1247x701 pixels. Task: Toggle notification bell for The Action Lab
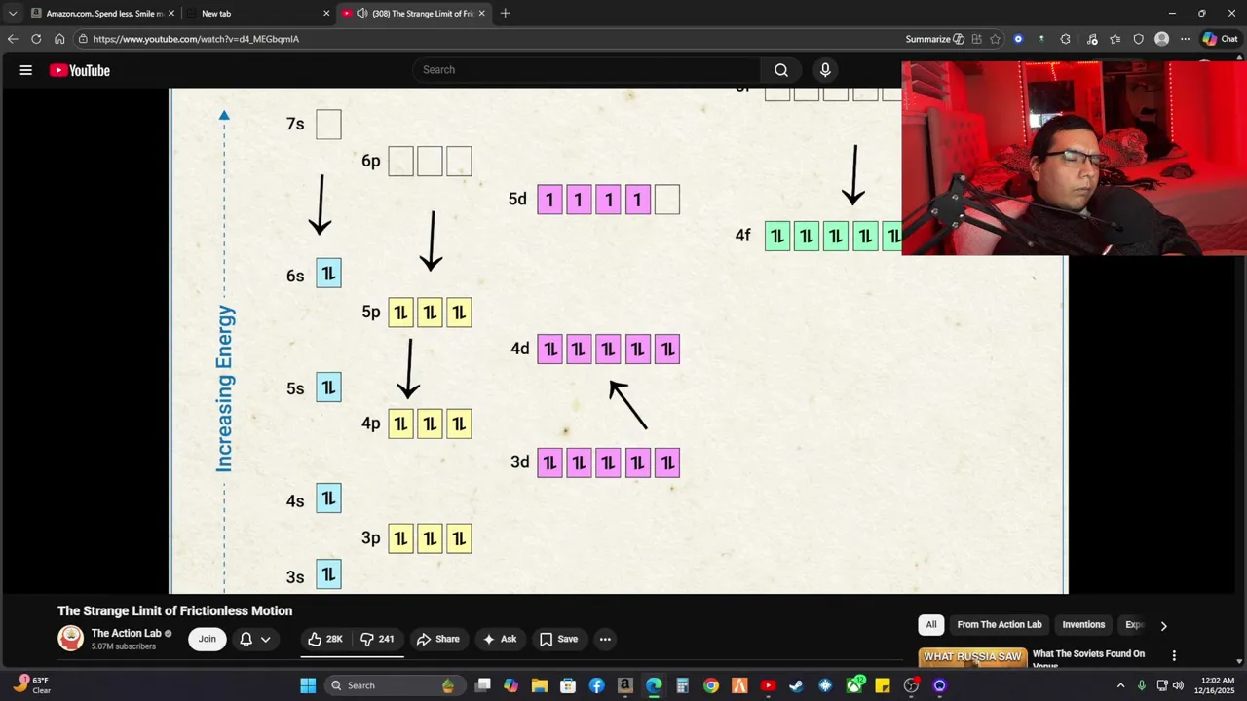[x=246, y=639]
